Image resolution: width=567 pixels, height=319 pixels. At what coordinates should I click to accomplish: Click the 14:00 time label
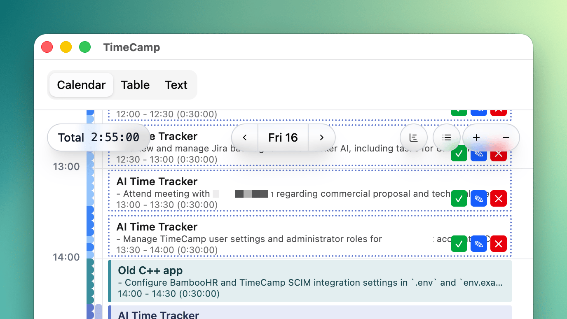66,257
